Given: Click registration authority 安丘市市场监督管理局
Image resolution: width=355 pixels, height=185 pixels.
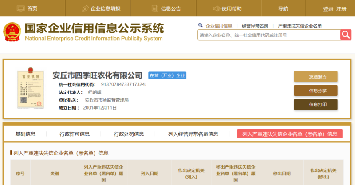Looking at the screenshot, I should click(106, 100).
